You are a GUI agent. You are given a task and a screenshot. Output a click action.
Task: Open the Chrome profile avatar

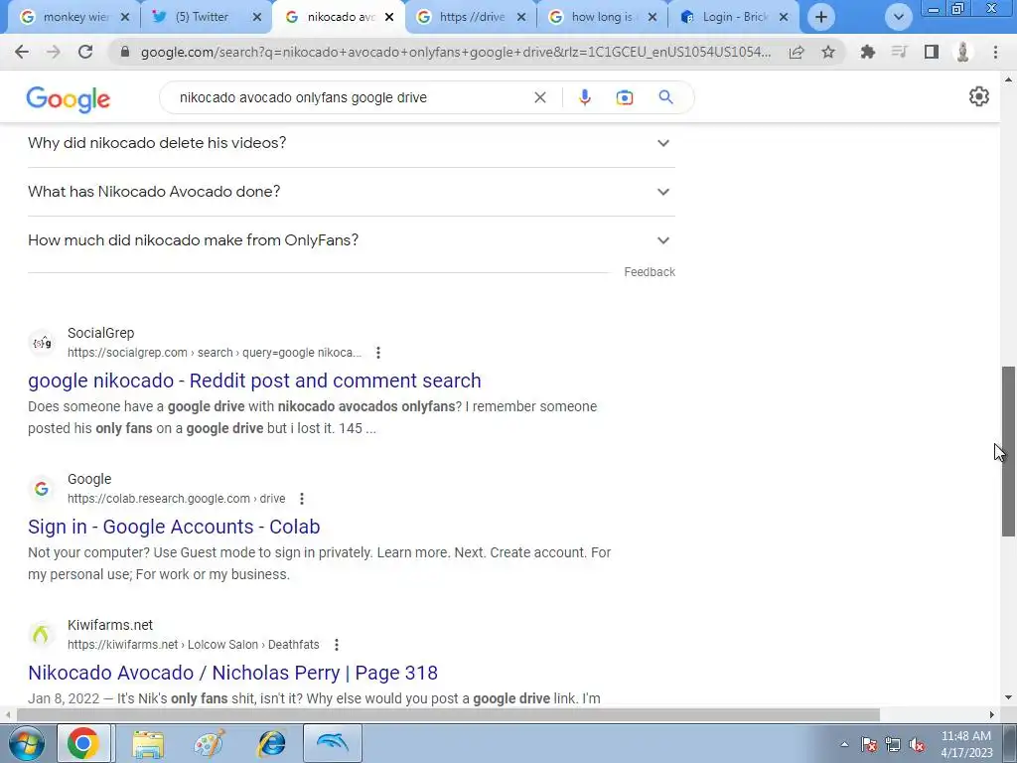point(963,52)
